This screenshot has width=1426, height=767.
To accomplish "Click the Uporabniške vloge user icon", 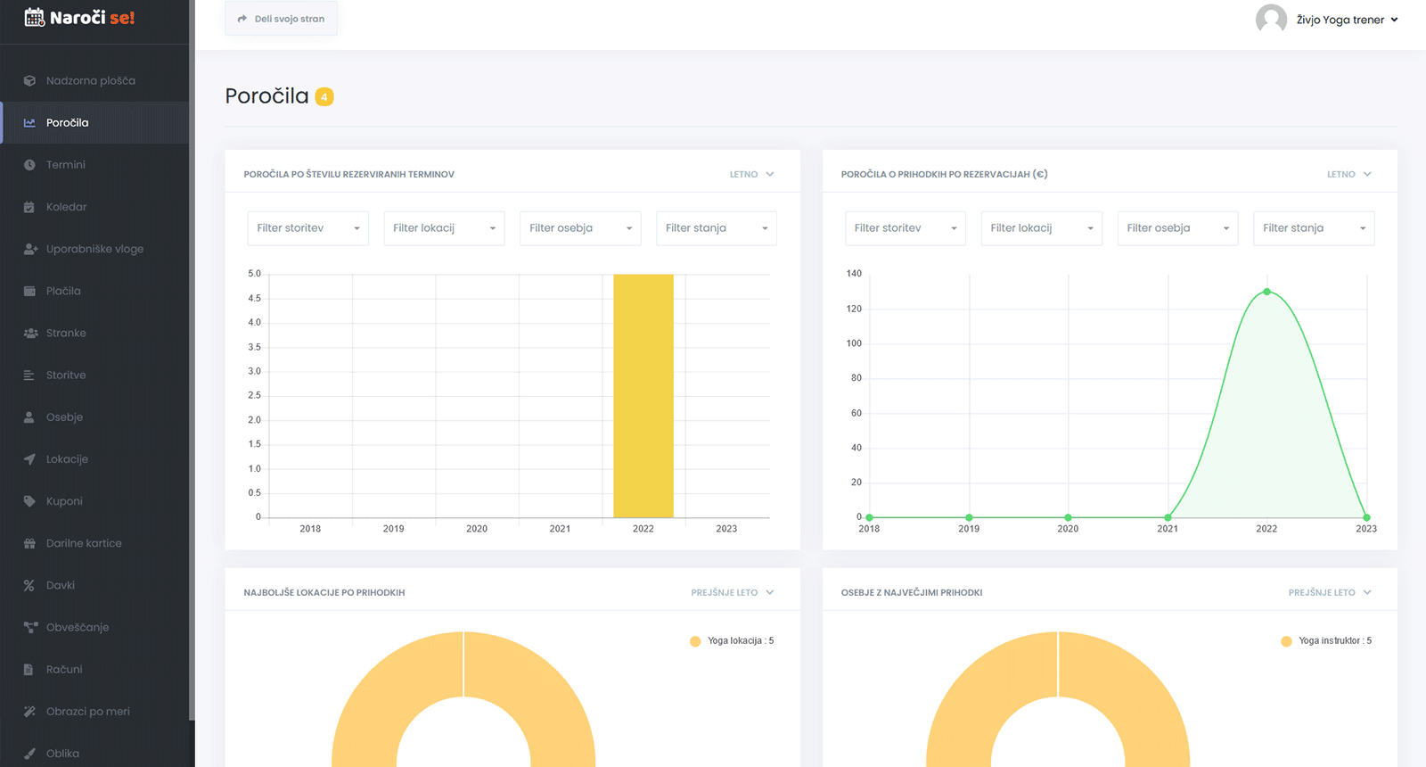I will pos(30,249).
